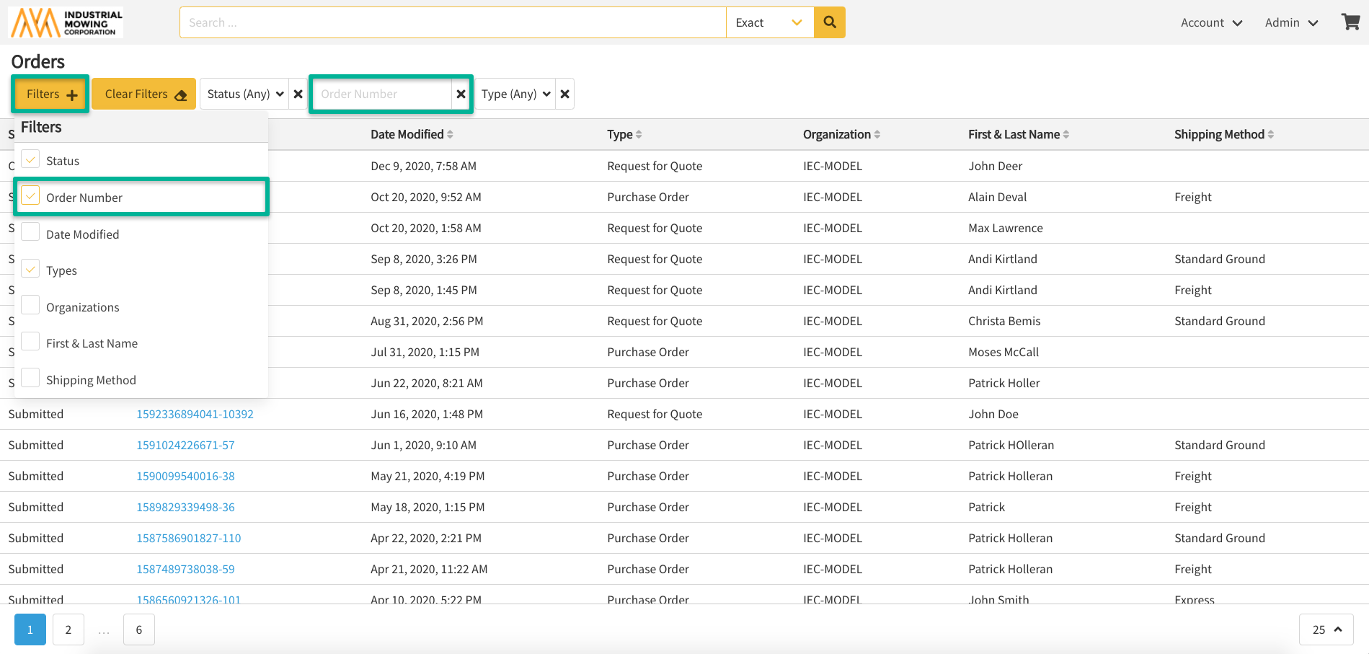Click the Industrial Mowing Corporation logo
This screenshot has height=654, width=1369.
click(66, 22)
